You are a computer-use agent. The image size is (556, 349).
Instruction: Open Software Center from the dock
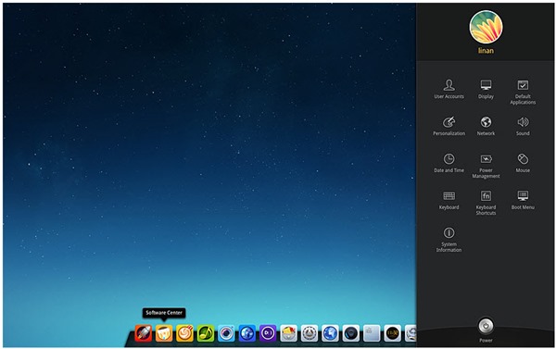pyautogui.click(x=164, y=333)
